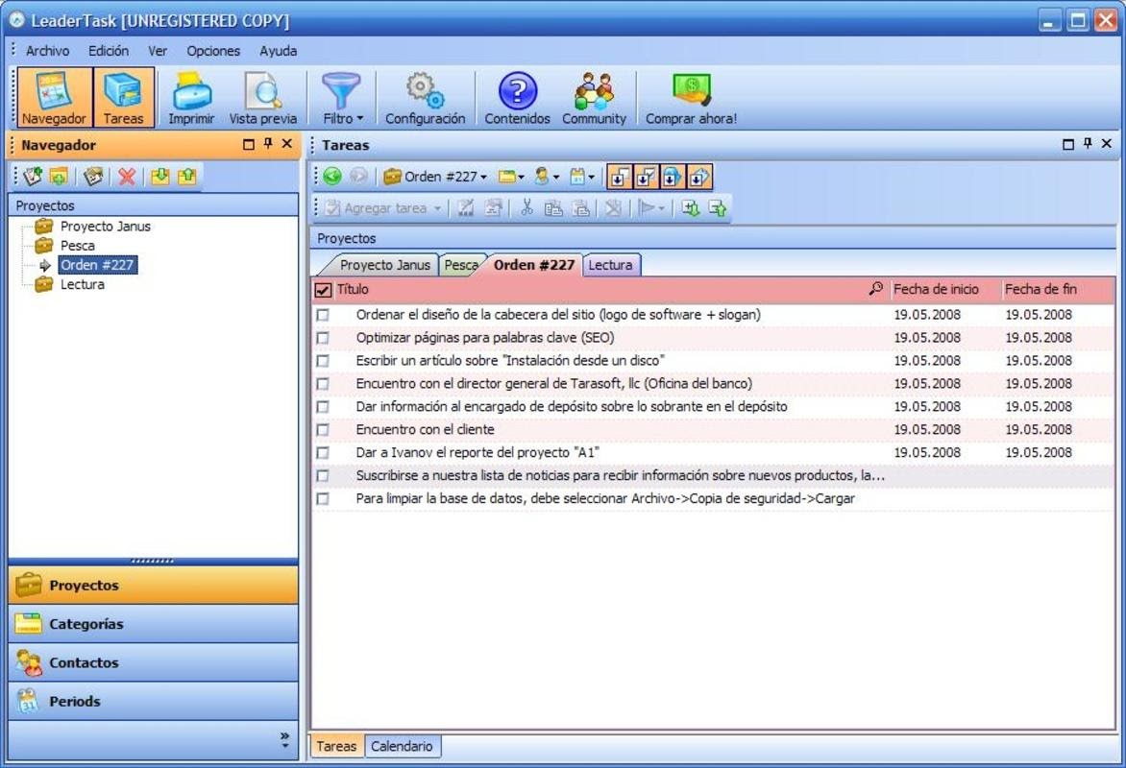Open Vista previa print preview
The image size is (1126, 768).
263,98
